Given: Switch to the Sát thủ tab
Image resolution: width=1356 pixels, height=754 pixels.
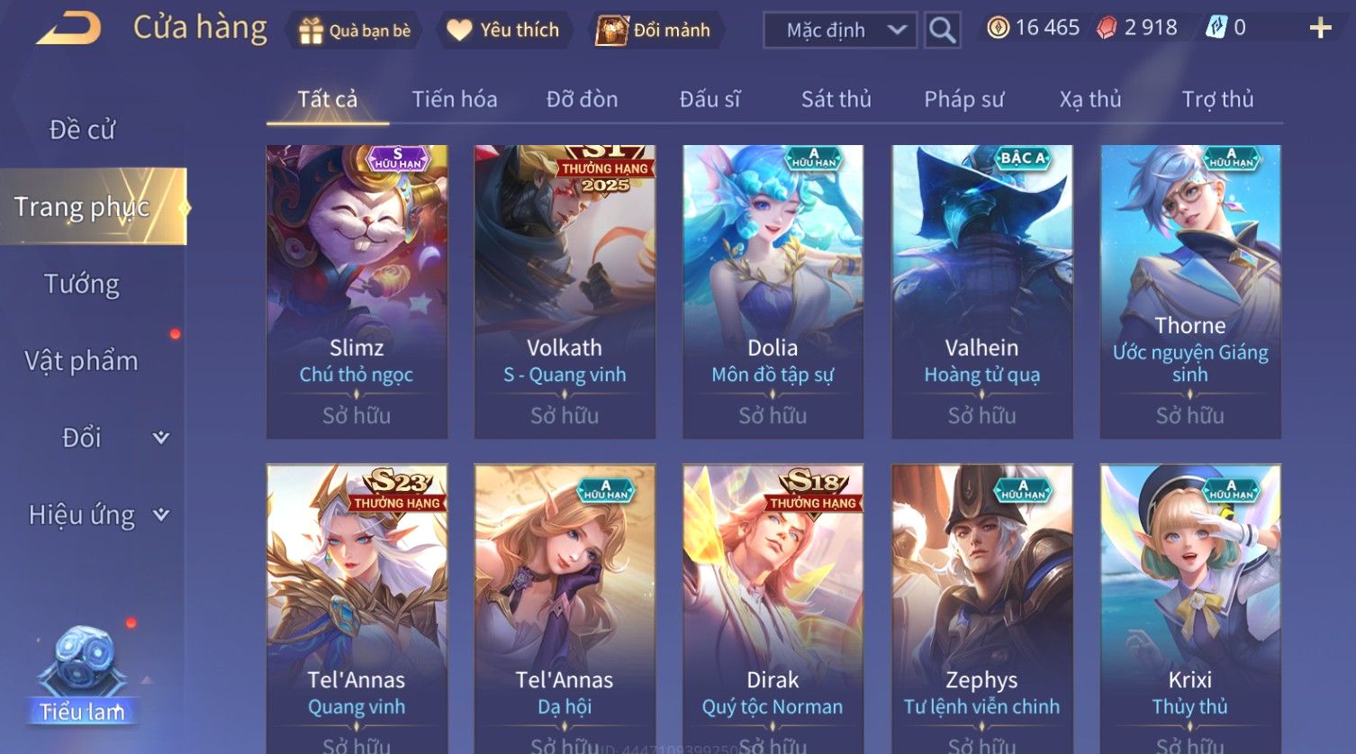Looking at the screenshot, I should [x=836, y=99].
